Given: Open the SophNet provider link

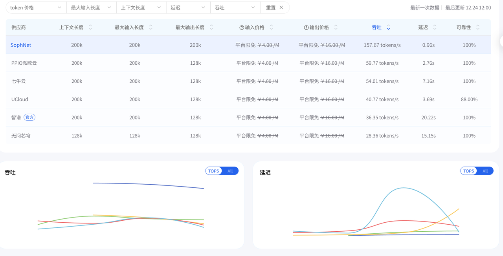Looking at the screenshot, I should [21, 45].
